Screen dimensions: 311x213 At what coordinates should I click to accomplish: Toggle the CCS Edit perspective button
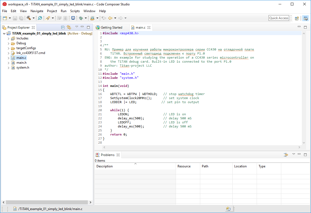(305, 18)
